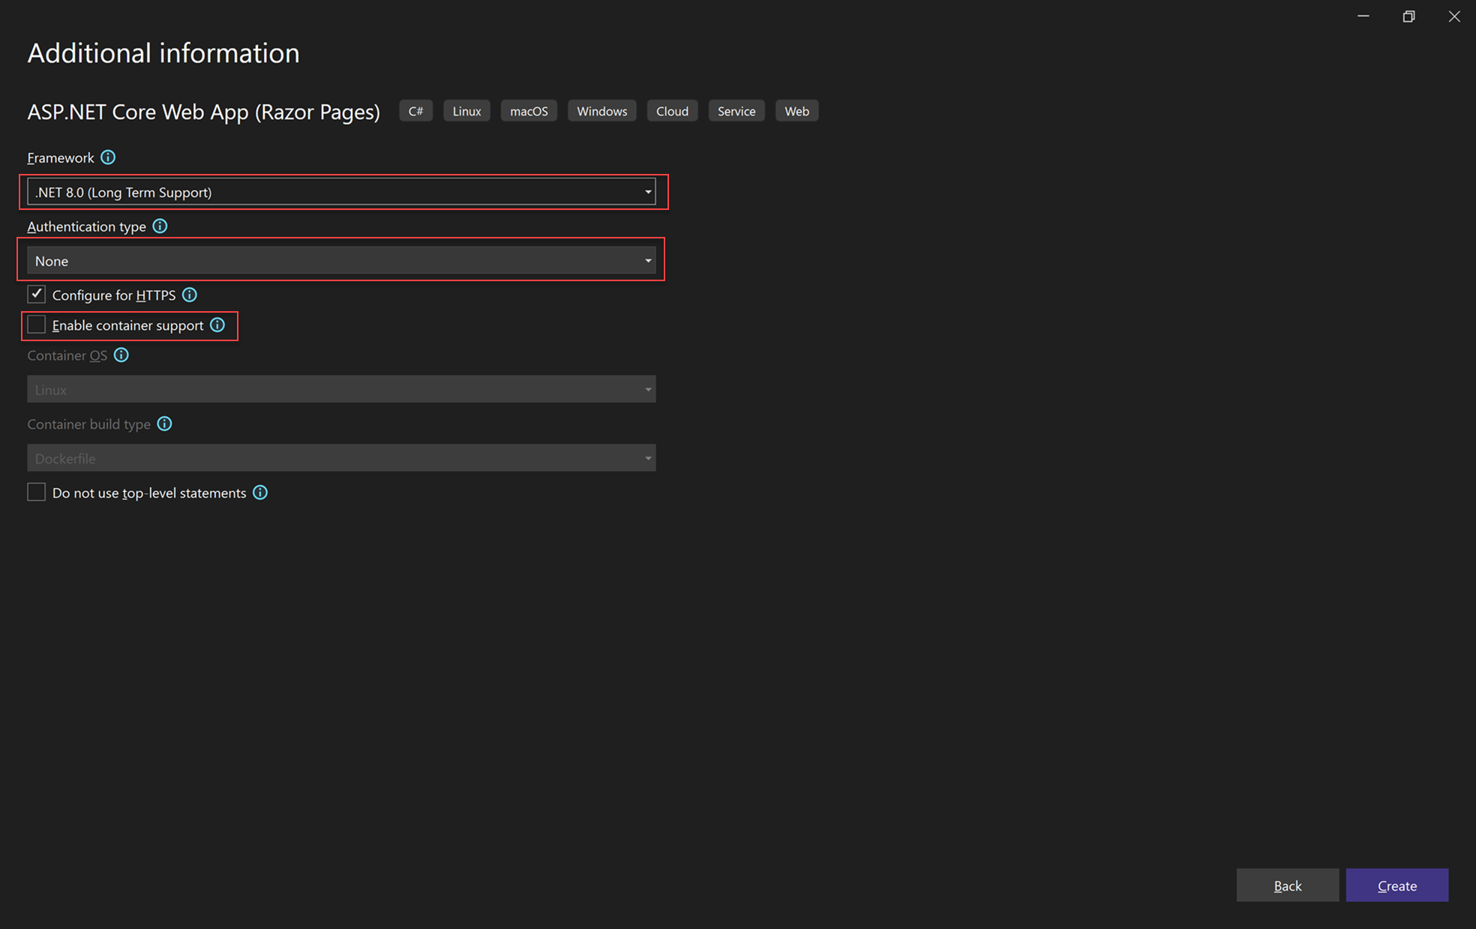Enable the Enable container support checkbox
Viewport: 1476px width, 929px height.
click(35, 325)
